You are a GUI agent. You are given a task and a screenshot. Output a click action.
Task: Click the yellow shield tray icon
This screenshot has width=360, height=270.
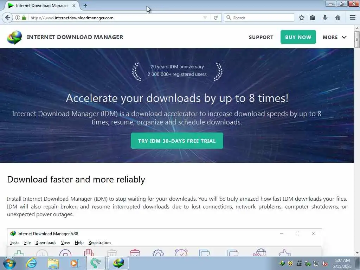290,263
